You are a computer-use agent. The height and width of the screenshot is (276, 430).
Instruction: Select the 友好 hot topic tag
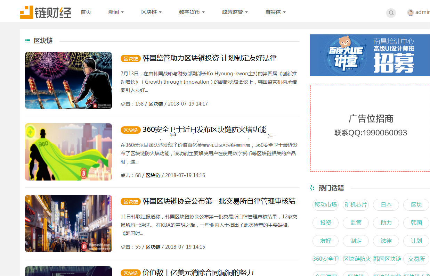[x=326, y=241]
